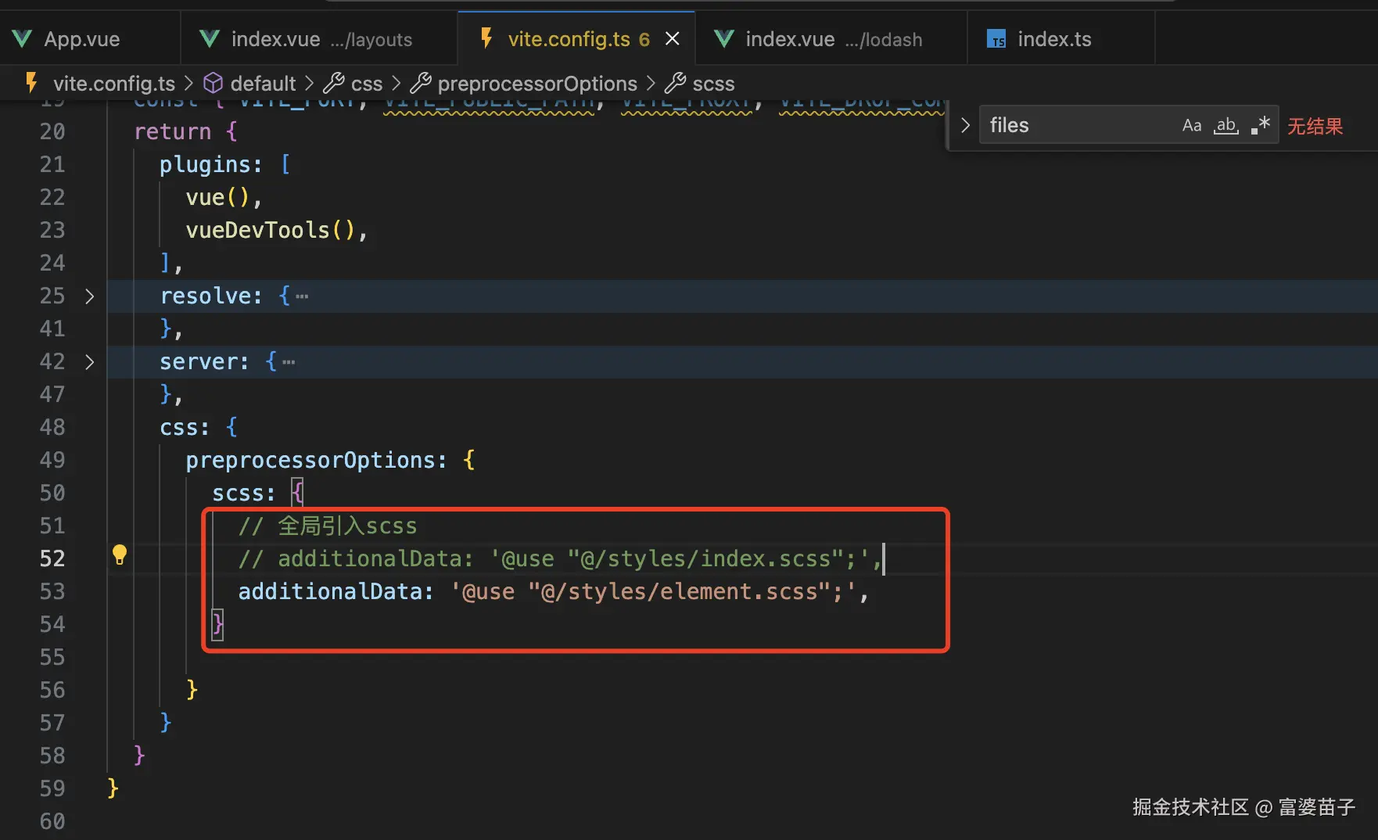Screen dimensions: 1378x840
Task: Click the wrench icon beside css breadcrumb
Action: 334,83
